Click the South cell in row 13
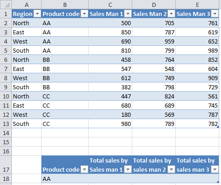 (x=27, y=124)
